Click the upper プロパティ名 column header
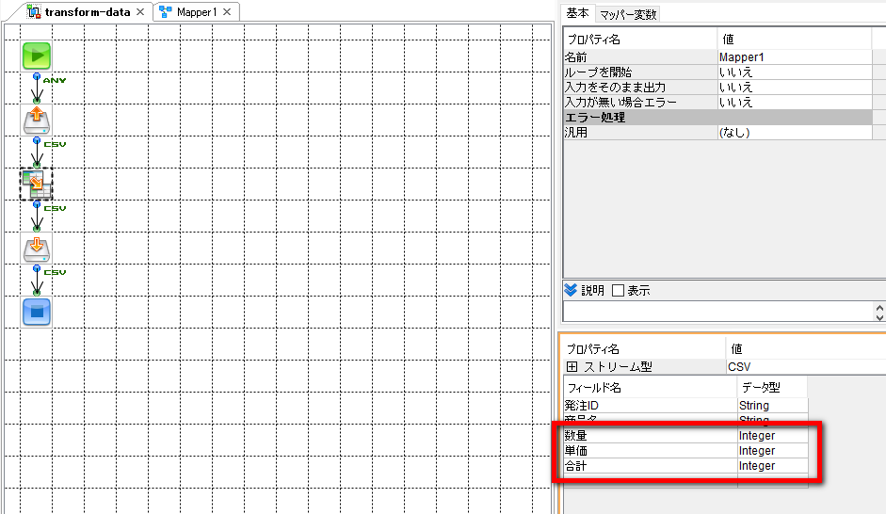Screen dimensions: 886x514 pos(640,39)
